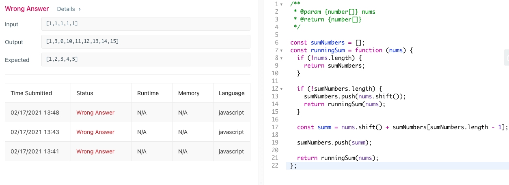Open the 13:41 Wrong Answer submission

(95, 151)
